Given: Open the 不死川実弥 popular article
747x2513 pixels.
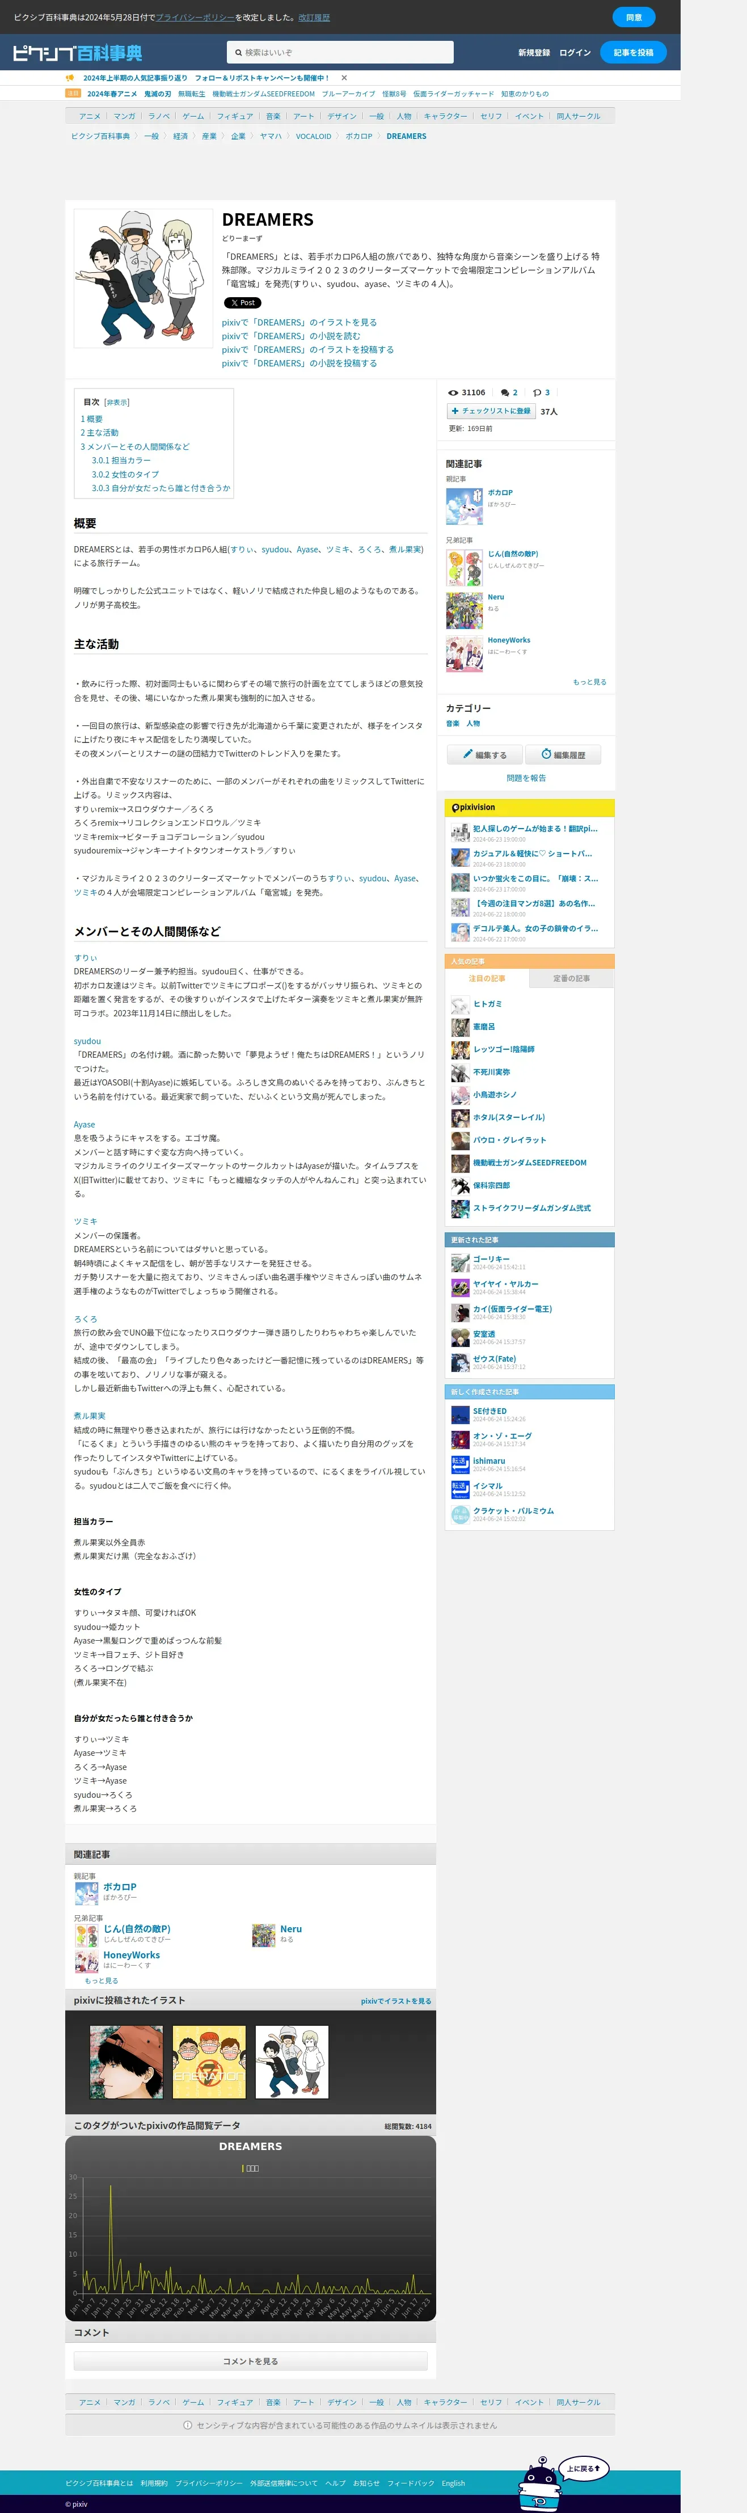Looking at the screenshot, I should 492,1072.
